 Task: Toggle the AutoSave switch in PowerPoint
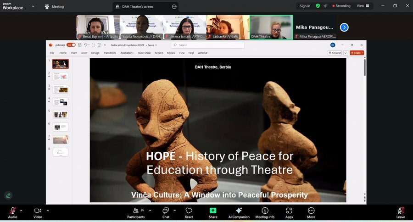71,45
